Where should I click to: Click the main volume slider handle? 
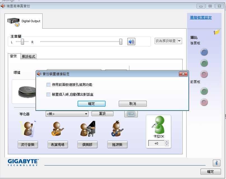[121, 42]
